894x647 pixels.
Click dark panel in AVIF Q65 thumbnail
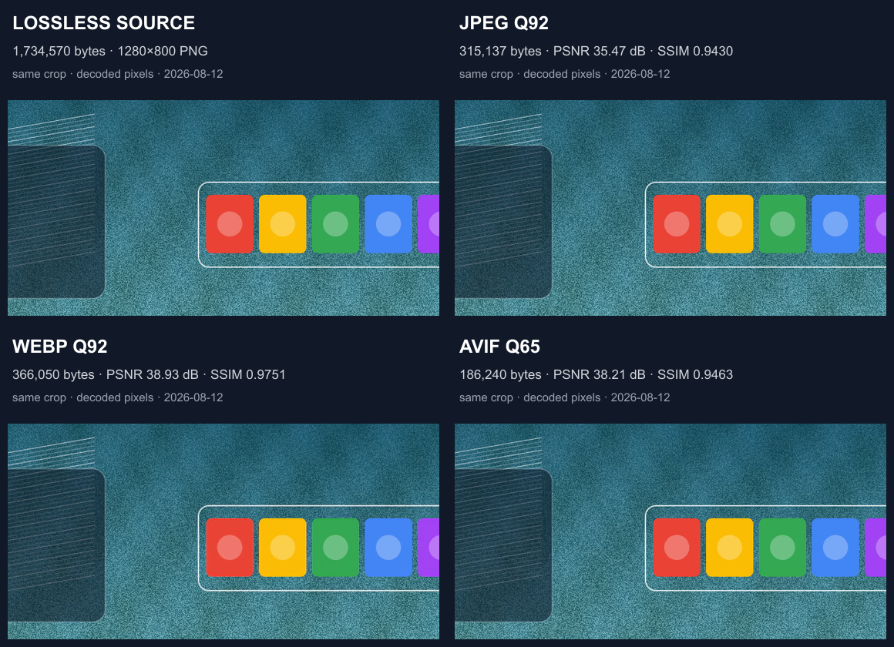(x=502, y=545)
